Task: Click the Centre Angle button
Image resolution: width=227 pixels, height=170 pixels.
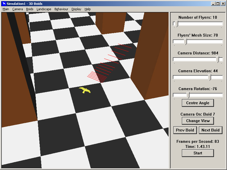Action: tap(198, 103)
